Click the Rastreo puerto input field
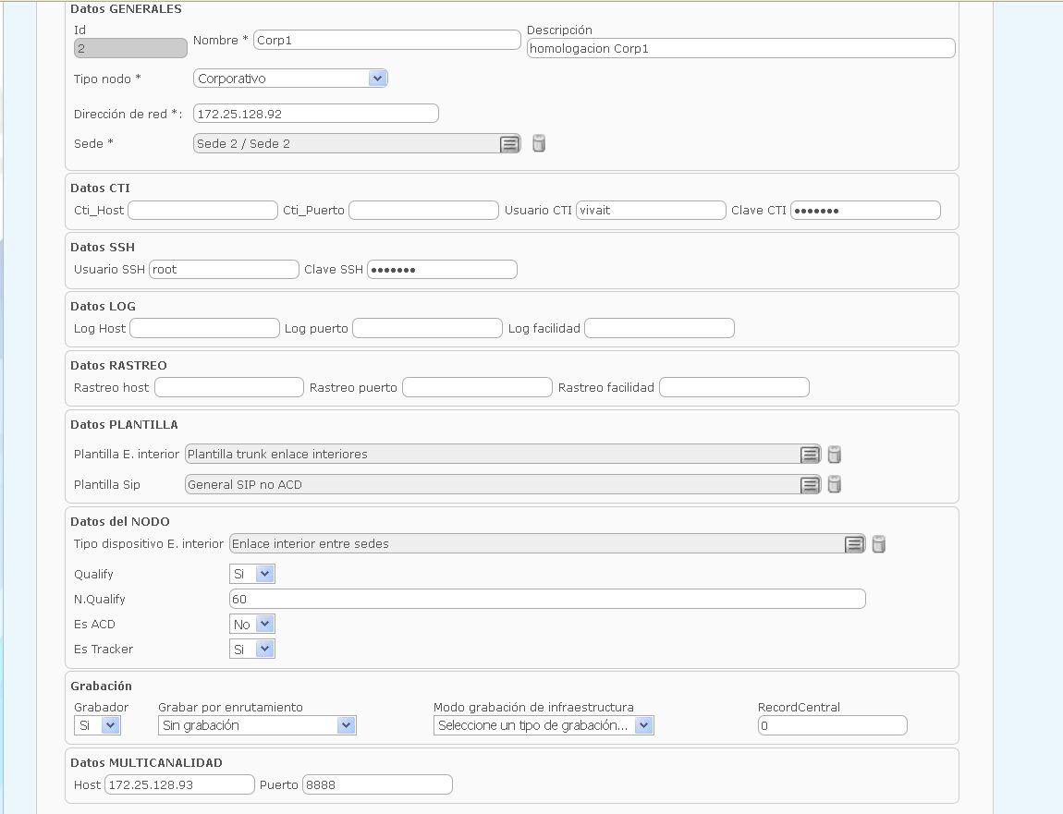Image resolution: width=1063 pixels, height=814 pixels. coord(477,387)
